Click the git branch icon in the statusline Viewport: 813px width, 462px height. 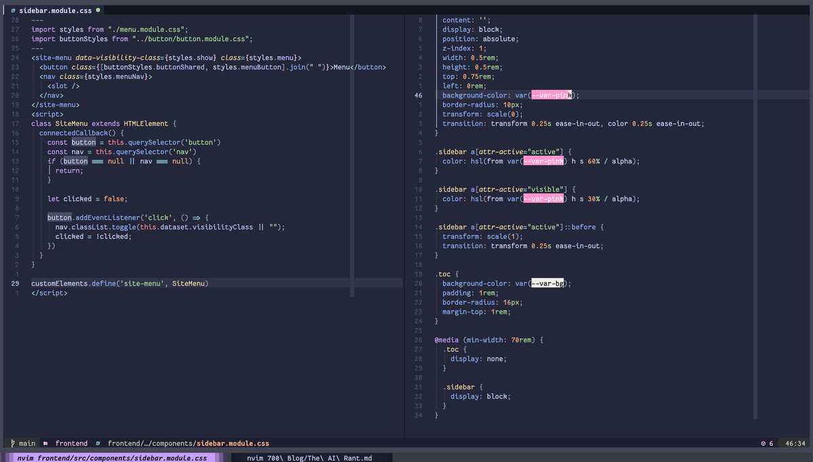click(12, 443)
